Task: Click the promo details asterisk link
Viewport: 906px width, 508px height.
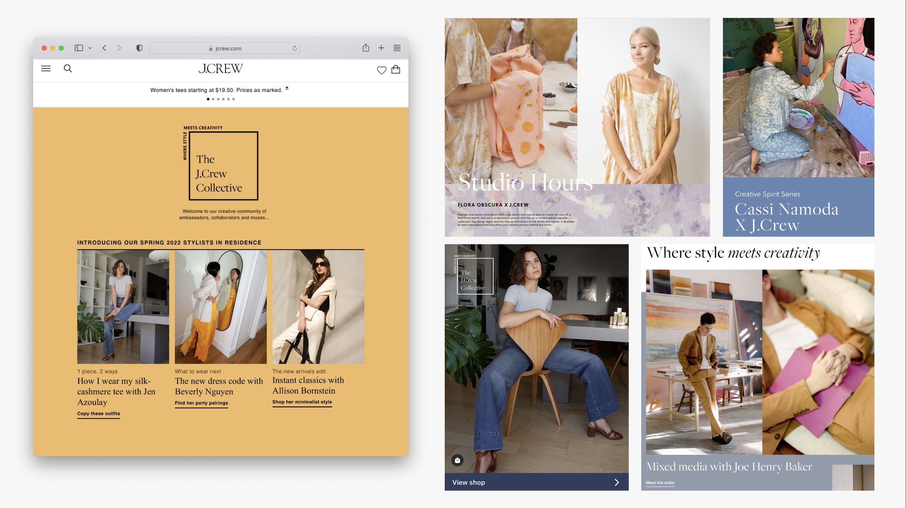Action: [287, 88]
